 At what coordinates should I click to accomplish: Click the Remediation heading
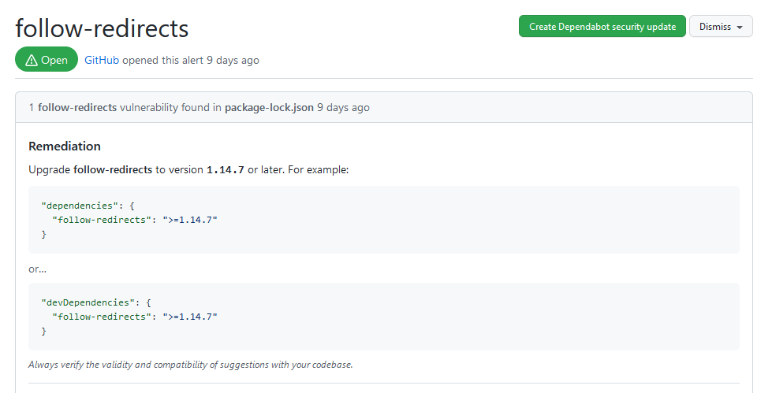click(65, 146)
